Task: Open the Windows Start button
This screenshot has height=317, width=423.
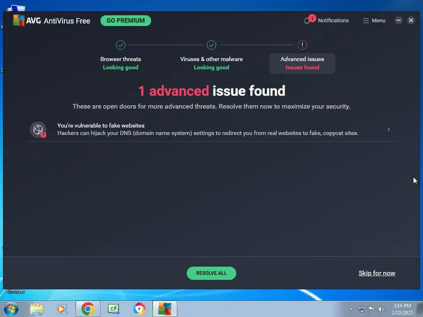Action: tap(11, 309)
